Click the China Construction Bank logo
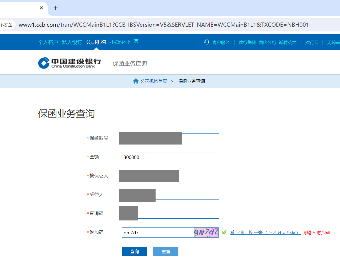Image resolution: width=340 pixels, height=266 pixels. pyautogui.click(x=70, y=63)
